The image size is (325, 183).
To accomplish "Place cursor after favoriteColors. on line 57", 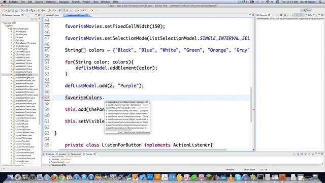I will 105,98.
